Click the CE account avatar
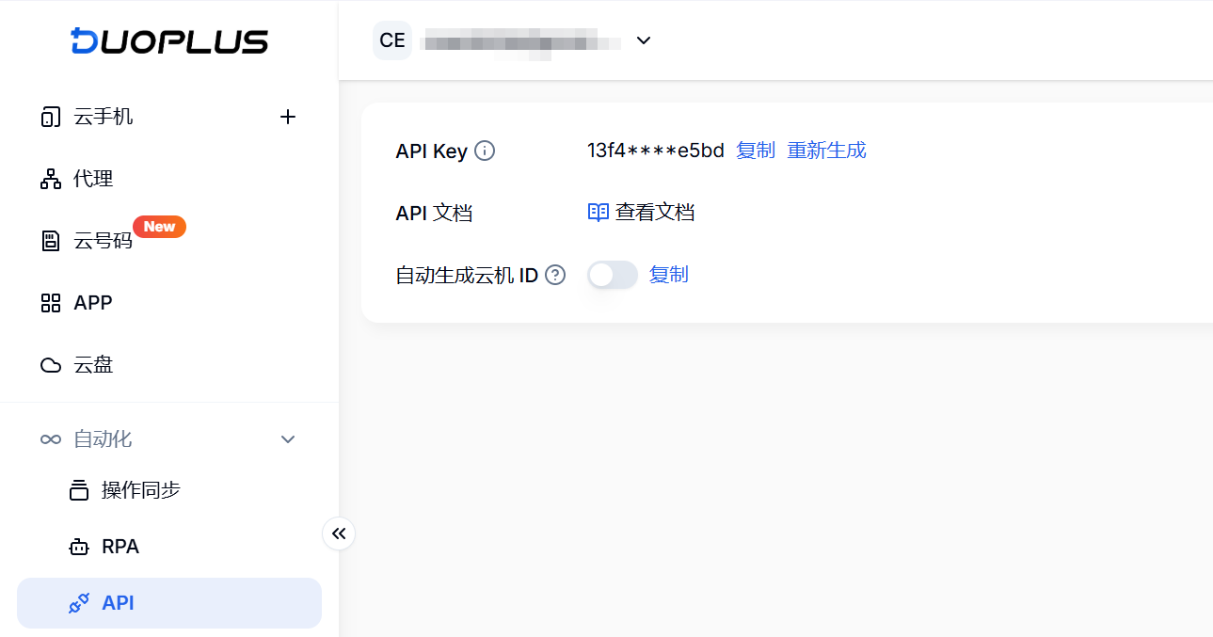Image resolution: width=1213 pixels, height=637 pixels. 392,40
